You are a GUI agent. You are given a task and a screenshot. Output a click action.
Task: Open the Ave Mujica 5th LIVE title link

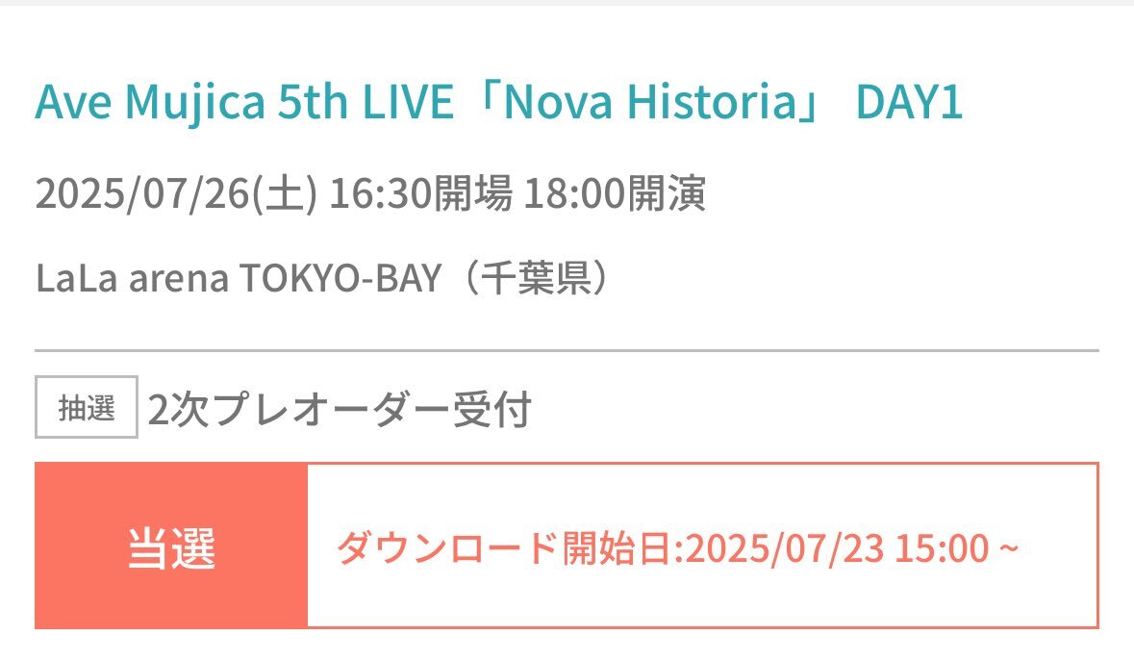pos(499,101)
